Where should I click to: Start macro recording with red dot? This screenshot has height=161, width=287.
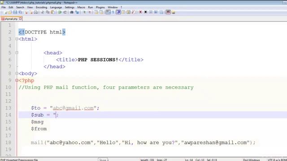pos(140,12)
